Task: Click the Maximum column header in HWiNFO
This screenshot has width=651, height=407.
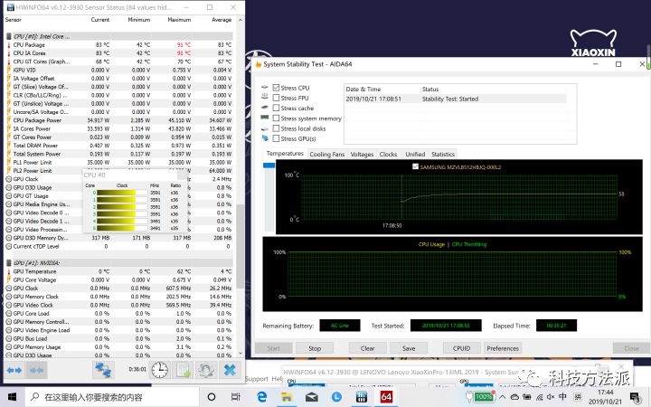Action: [x=179, y=20]
